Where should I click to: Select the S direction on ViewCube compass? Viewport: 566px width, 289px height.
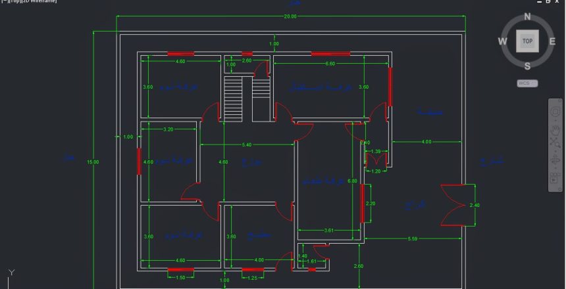point(527,66)
